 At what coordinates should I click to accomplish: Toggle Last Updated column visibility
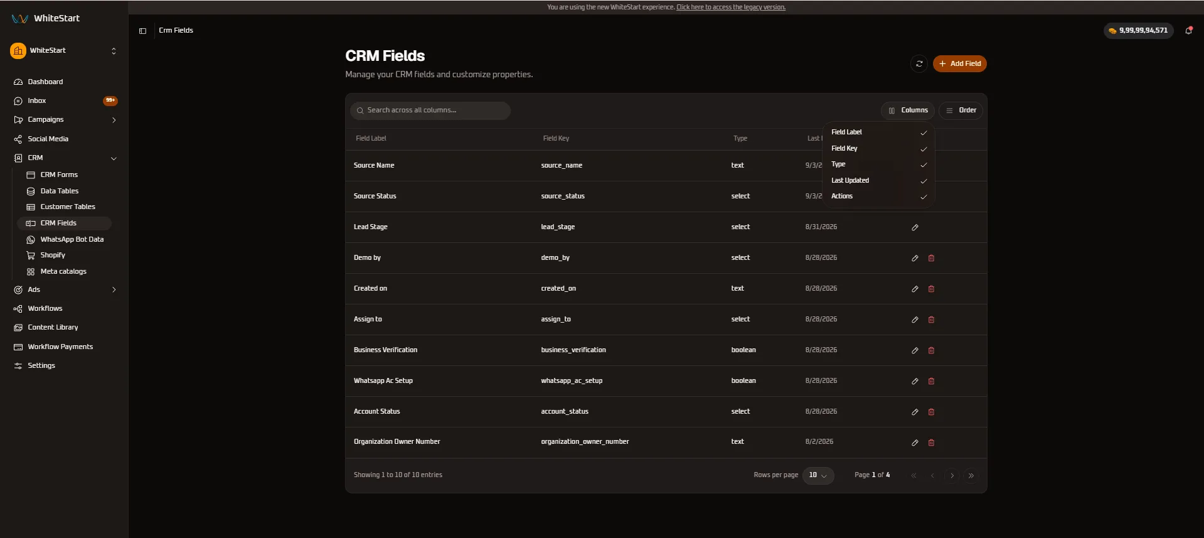click(878, 180)
